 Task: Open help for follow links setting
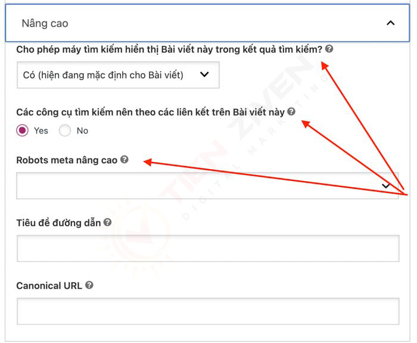pyautogui.click(x=291, y=112)
